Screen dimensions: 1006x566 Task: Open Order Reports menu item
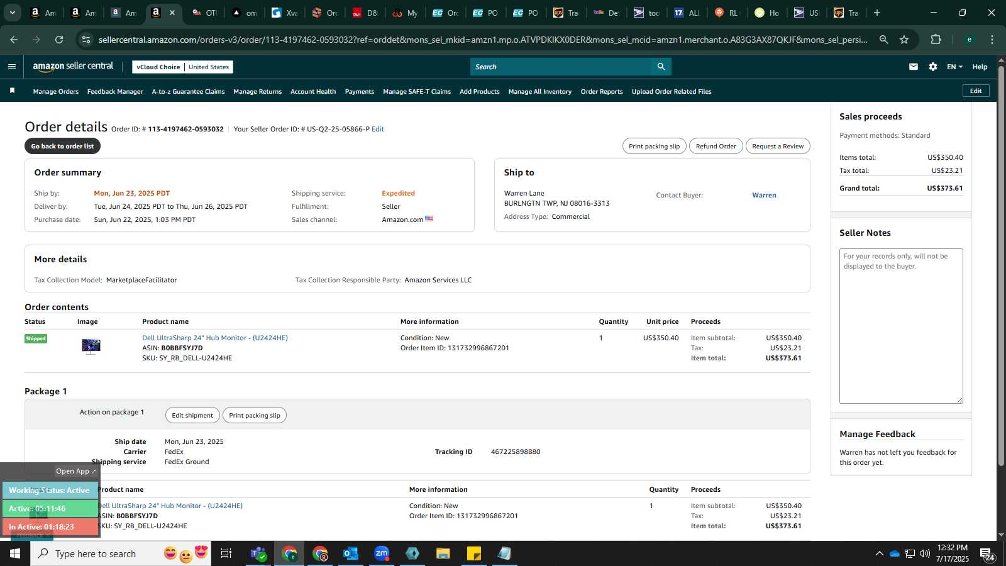pos(602,91)
